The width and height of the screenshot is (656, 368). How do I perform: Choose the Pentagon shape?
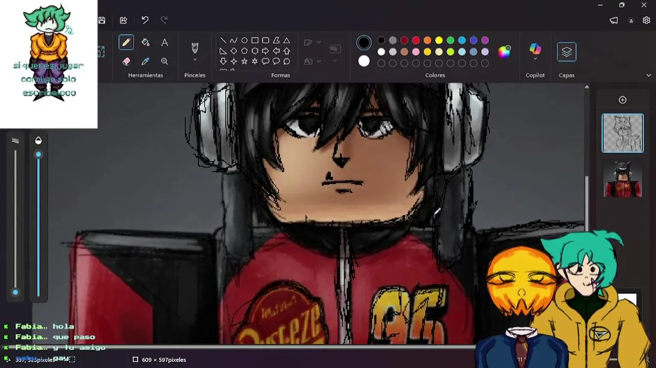(244, 51)
